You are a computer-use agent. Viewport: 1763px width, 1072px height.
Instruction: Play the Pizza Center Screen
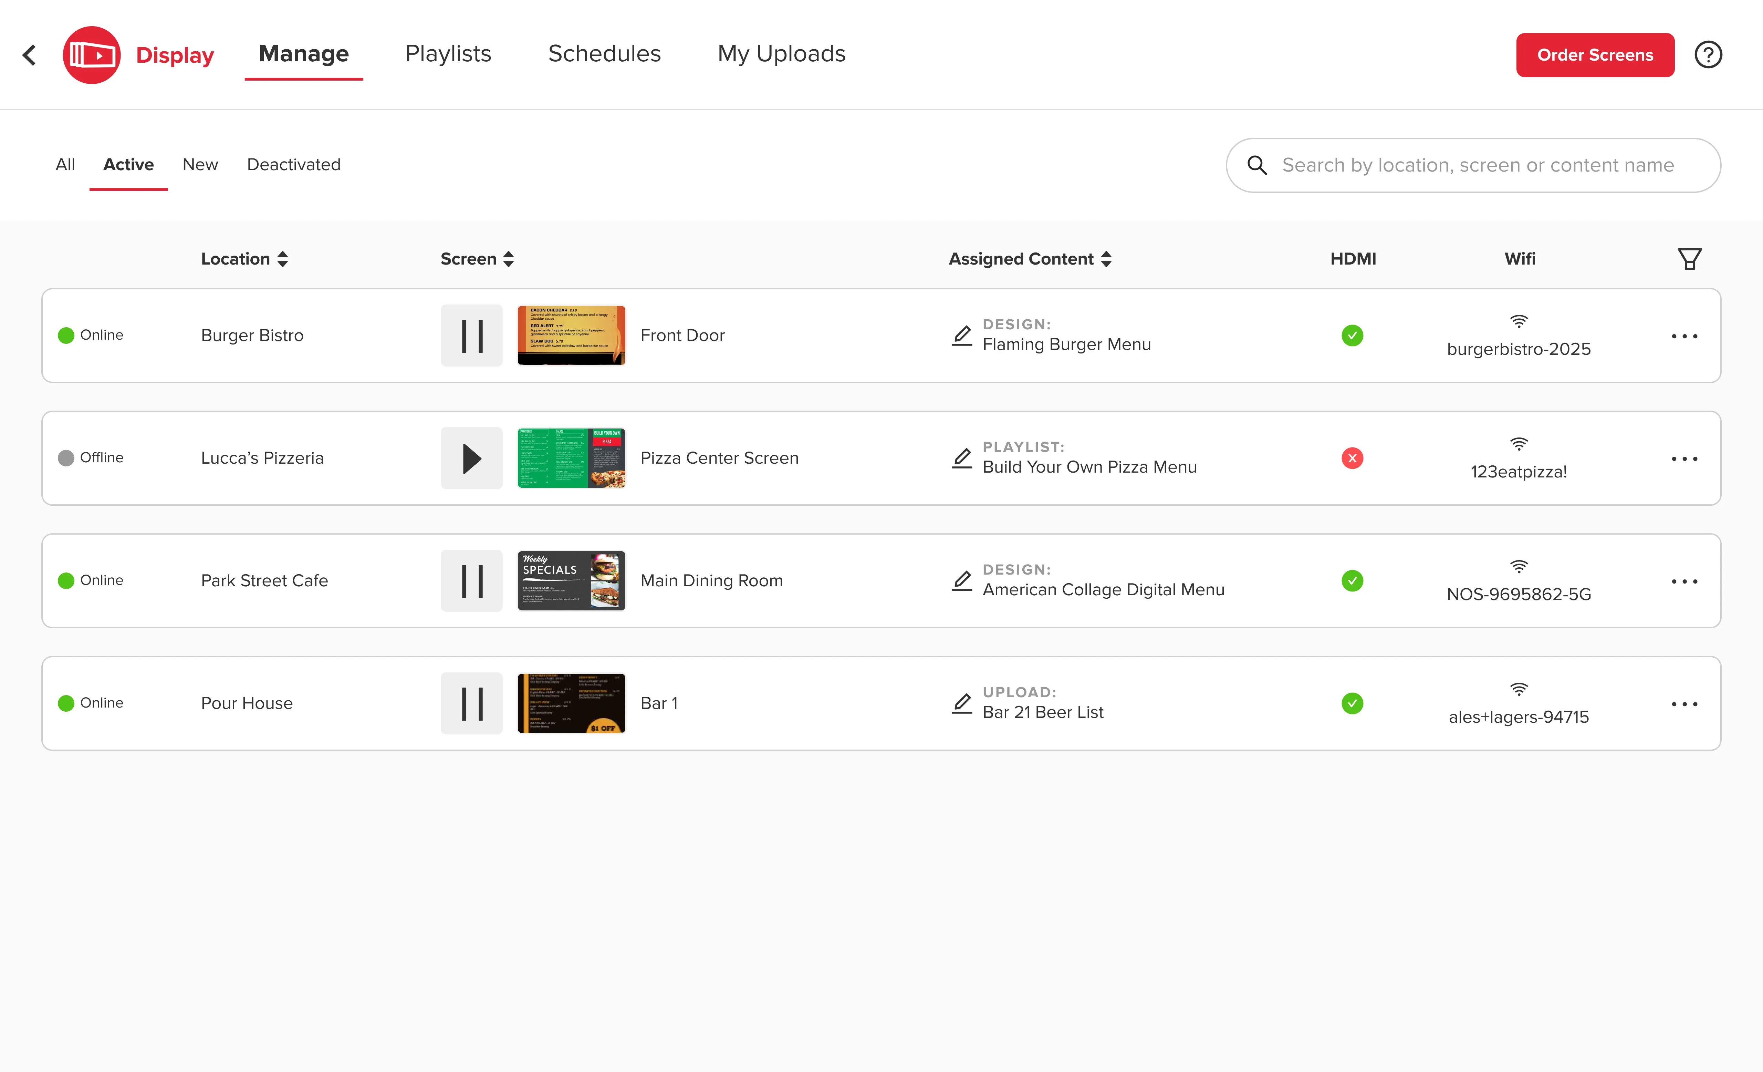(471, 458)
